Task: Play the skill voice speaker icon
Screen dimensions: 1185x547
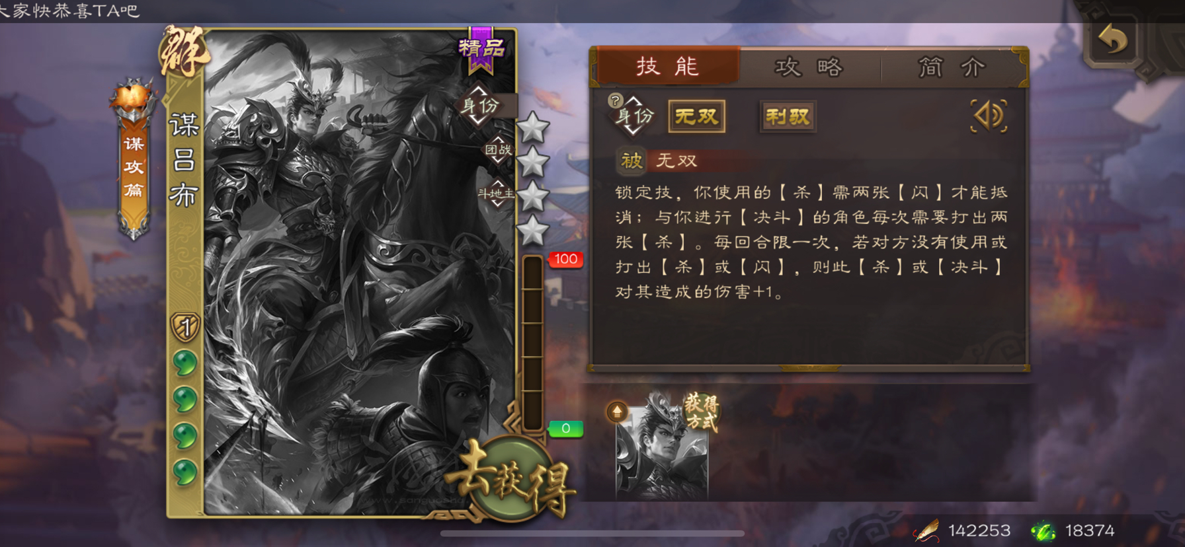Action: (x=989, y=116)
